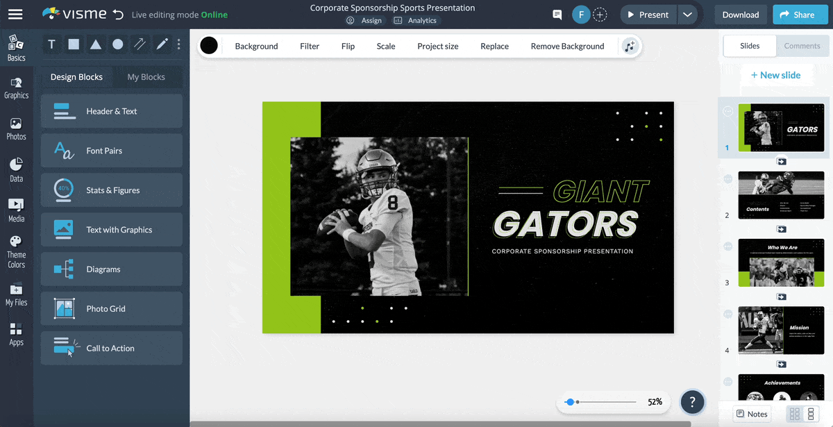Select the arrow line tool
This screenshot has height=427, width=833.
pyautogui.click(x=140, y=44)
